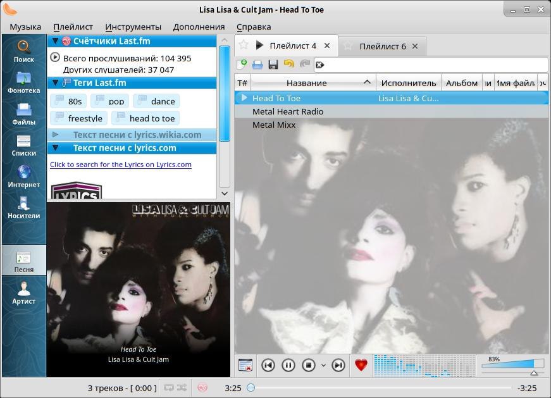The image size is (551, 398).
Task: Open the Плейлист menu
Action: (x=73, y=27)
